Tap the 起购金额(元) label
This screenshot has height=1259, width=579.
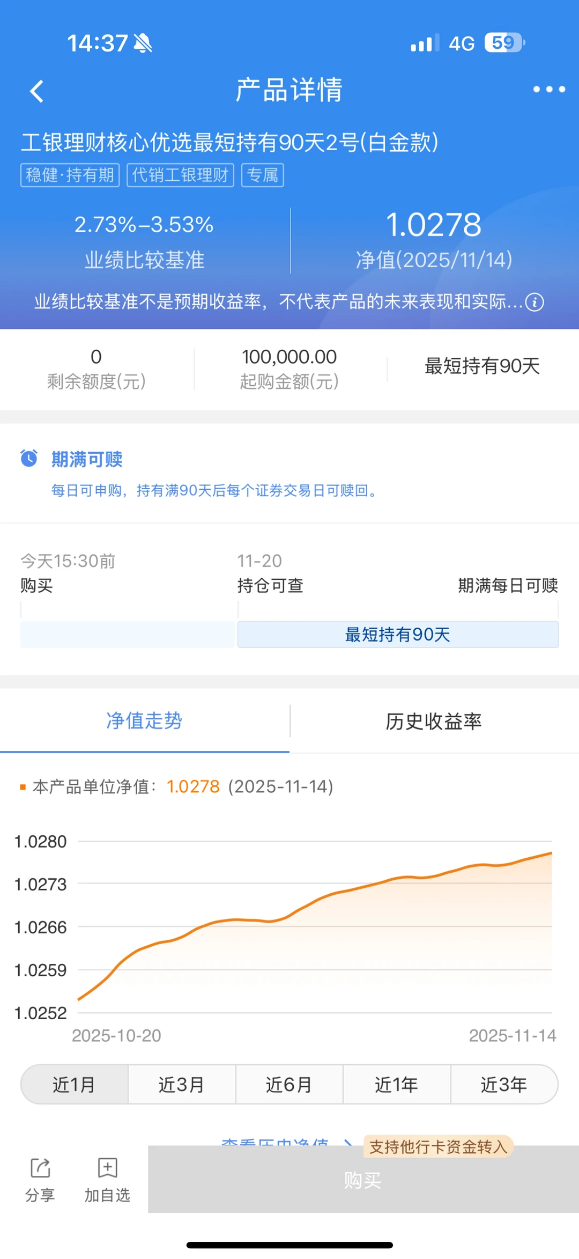tap(289, 381)
